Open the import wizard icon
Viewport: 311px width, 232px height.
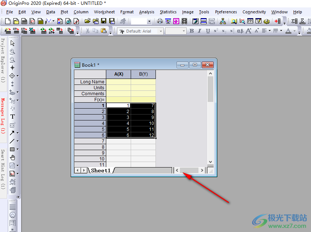[8, 31]
